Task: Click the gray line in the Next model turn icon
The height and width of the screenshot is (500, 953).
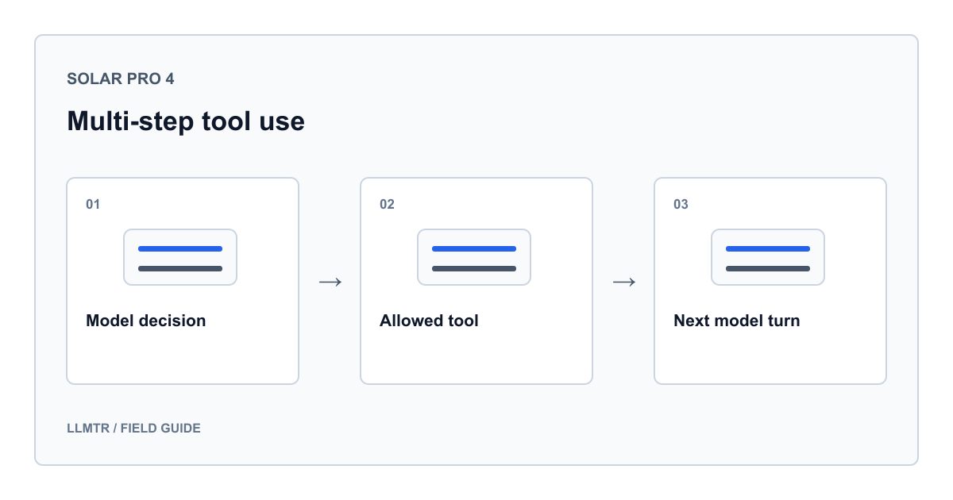Action: [x=768, y=268]
